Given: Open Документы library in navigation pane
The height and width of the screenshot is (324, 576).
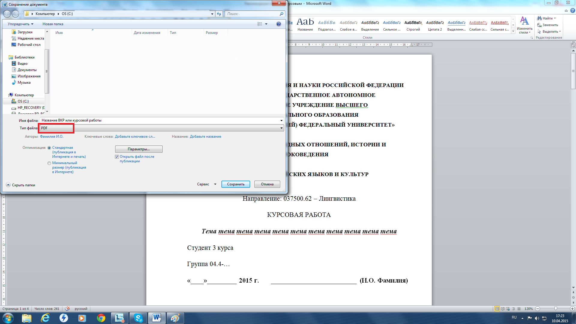Looking at the screenshot, I should [x=27, y=70].
